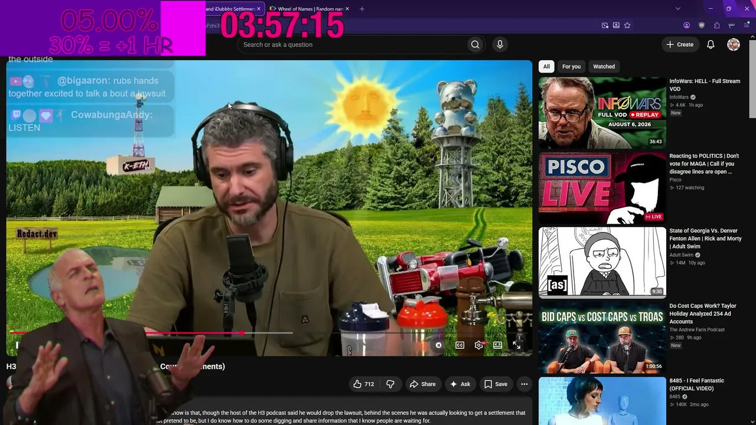This screenshot has width=756, height=425.
Task: Enter fullscreen video mode
Action: tap(517, 345)
